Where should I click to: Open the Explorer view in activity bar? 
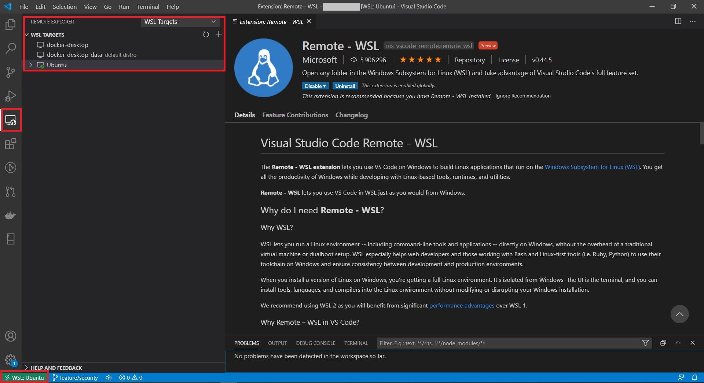point(11,25)
